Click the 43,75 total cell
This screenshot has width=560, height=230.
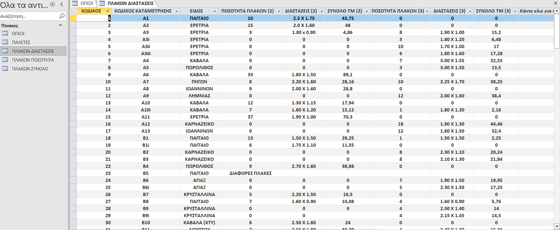(348, 18)
